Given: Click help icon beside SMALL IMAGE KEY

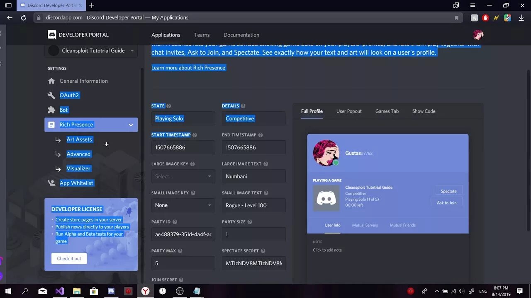Looking at the screenshot, I should [193, 193].
